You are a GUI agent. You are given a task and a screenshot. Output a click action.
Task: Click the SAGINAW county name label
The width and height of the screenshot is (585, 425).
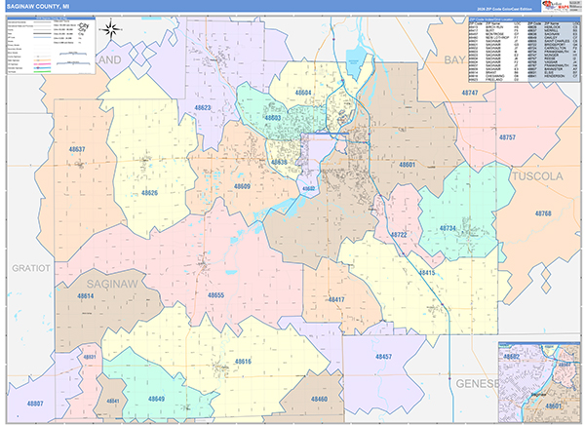tap(112, 285)
